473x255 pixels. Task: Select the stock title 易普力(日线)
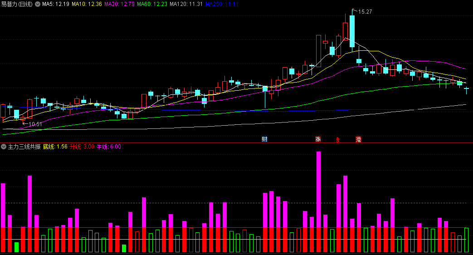tap(17, 4)
